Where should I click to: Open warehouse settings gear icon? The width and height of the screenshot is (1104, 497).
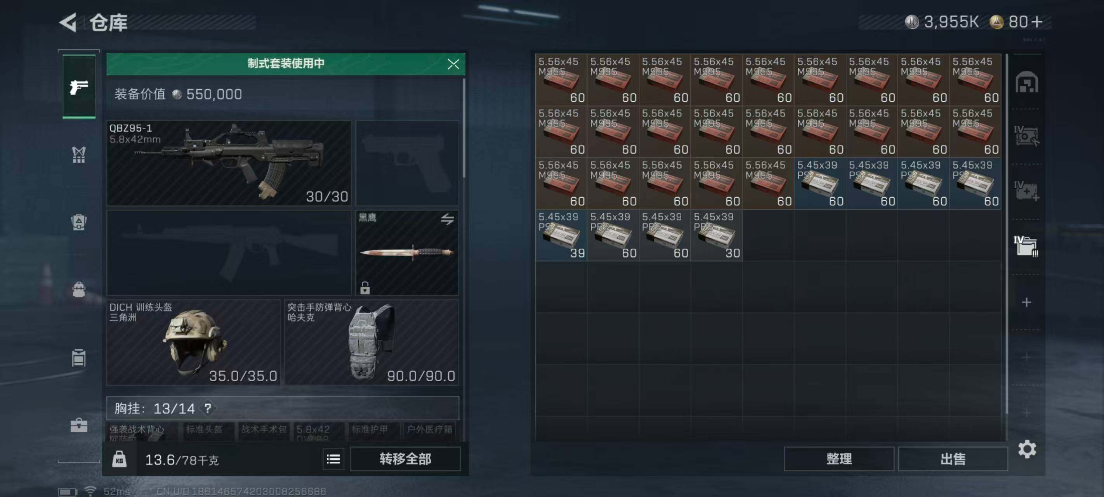pos(1027,449)
